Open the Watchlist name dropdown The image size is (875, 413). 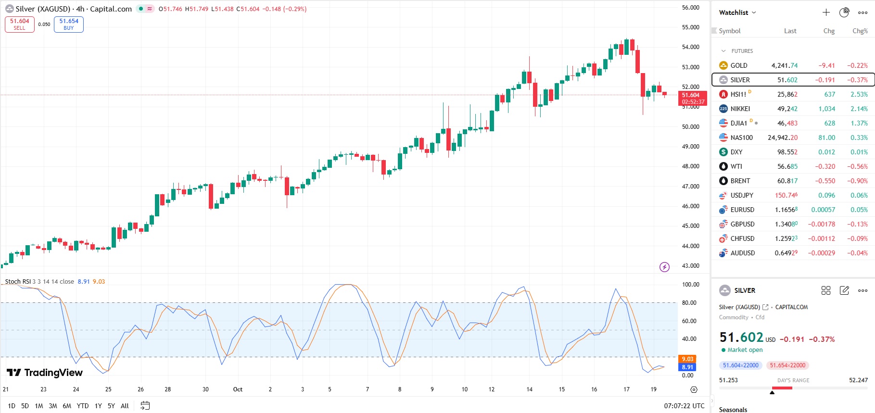[x=737, y=13]
